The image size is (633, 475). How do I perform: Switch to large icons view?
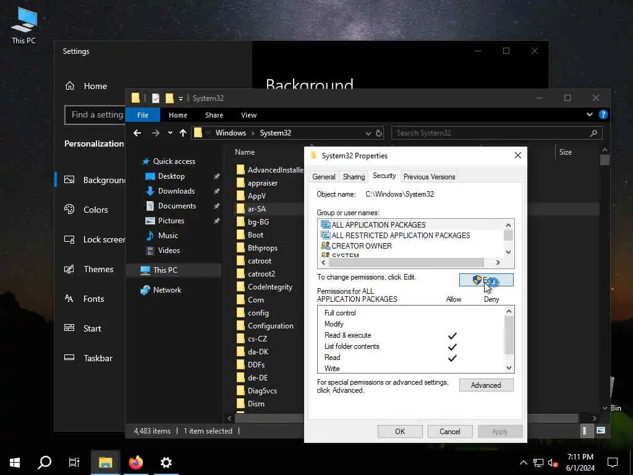601,430
